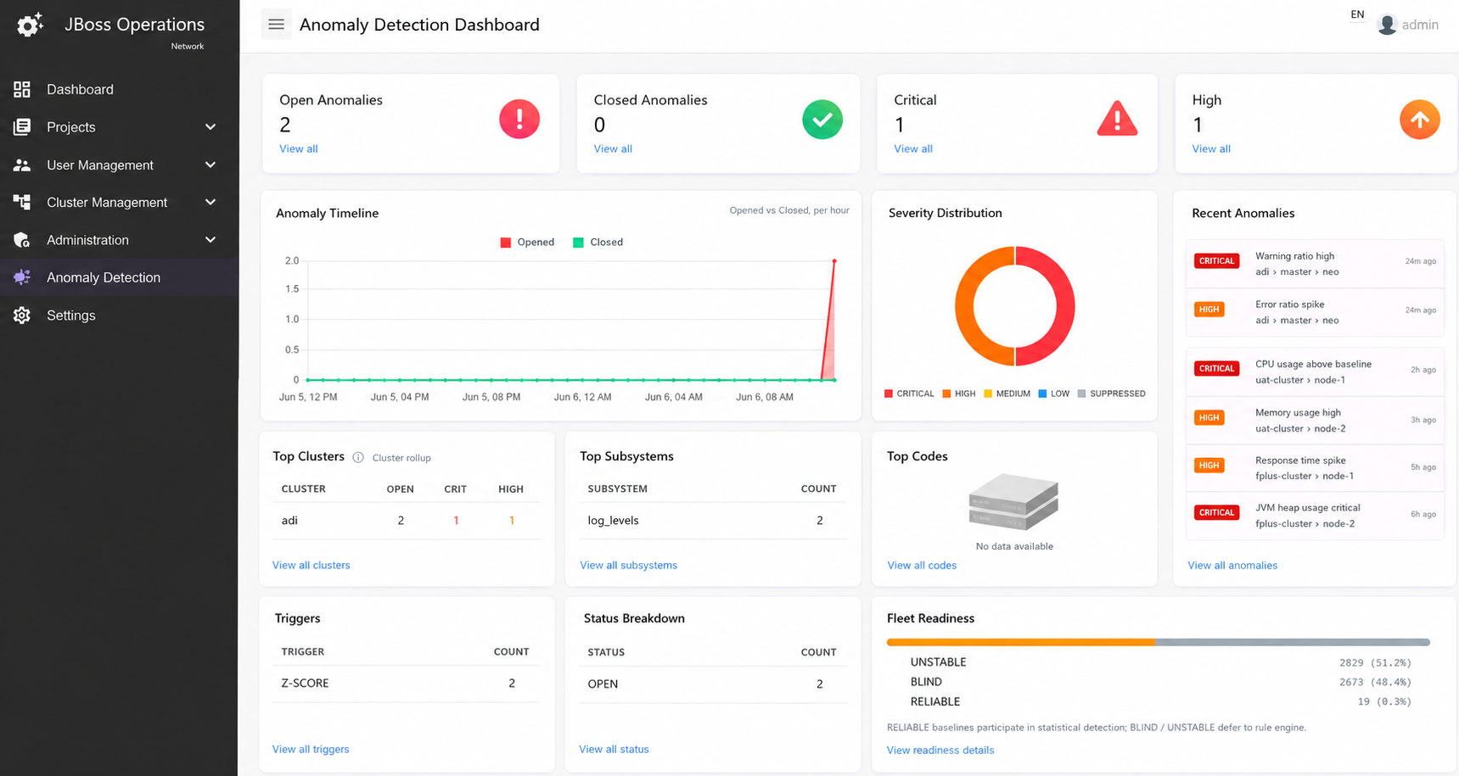Viewport: 1459px width, 776px height.
Task: Click the red peak point on Anomaly Timeline
Action: [834, 261]
